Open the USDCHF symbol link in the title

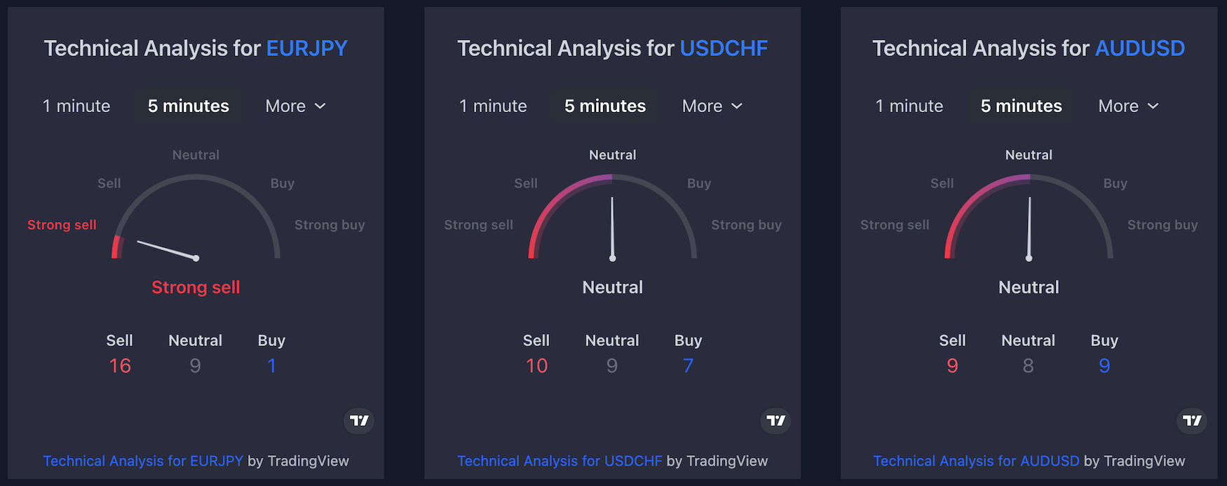[724, 48]
